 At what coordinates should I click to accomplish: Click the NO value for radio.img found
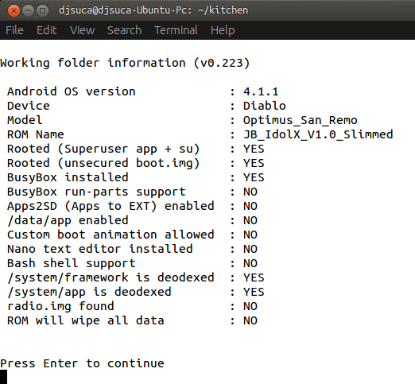[x=250, y=306]
